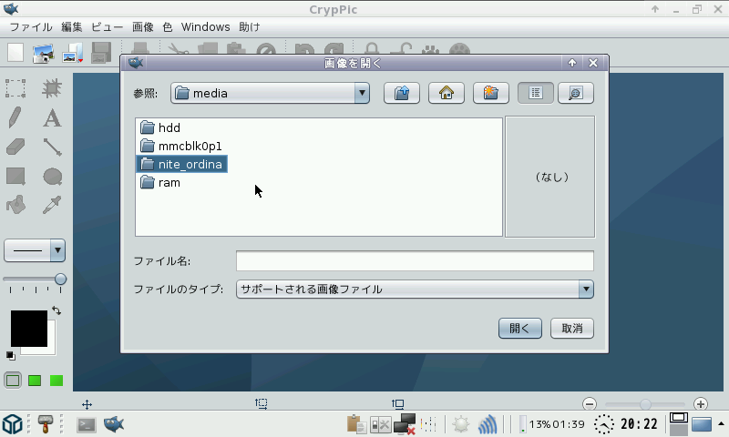Select the line drawing tool
The height and width of the screenshot is (437, 729).
point(52,147)
